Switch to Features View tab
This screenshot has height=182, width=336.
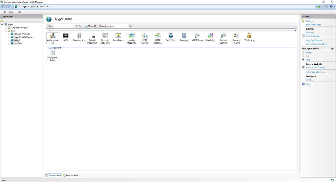coord(53,175)
